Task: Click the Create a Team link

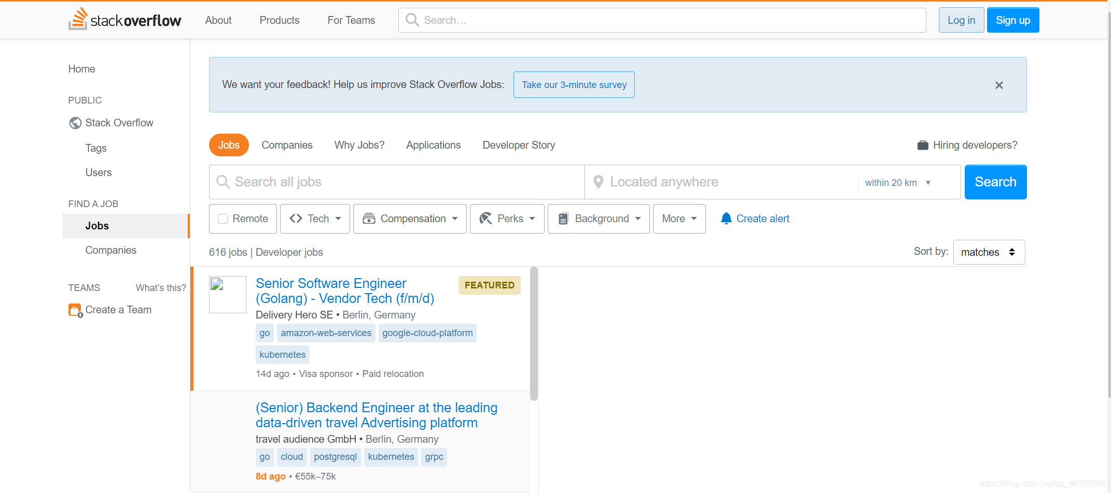Action: click(x=118, y=310)
